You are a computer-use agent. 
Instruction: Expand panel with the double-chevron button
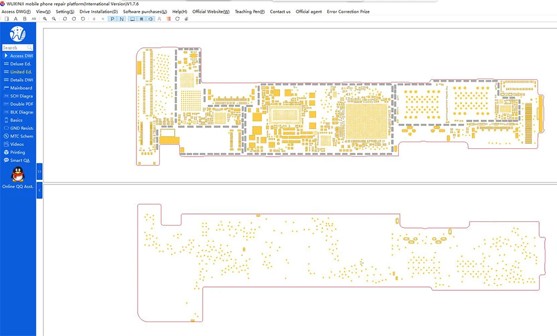40,172
